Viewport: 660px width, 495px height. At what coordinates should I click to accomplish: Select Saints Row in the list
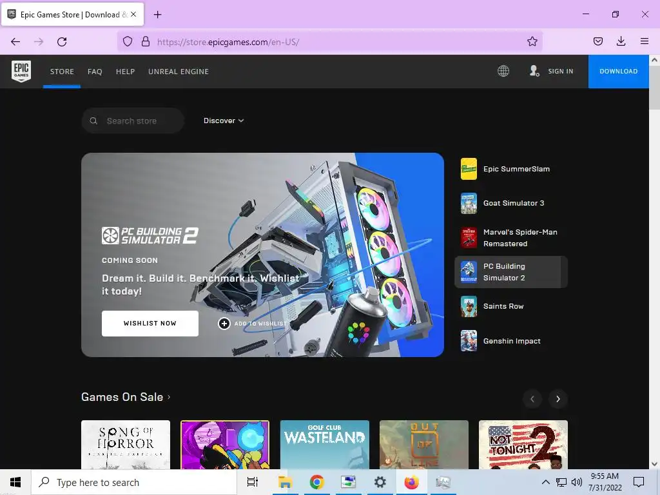tap(511, 306)
